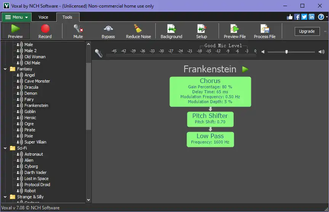Share on Twitter icon
The width and height of the screenshot is (329, 212).
(x=304, y=17)
